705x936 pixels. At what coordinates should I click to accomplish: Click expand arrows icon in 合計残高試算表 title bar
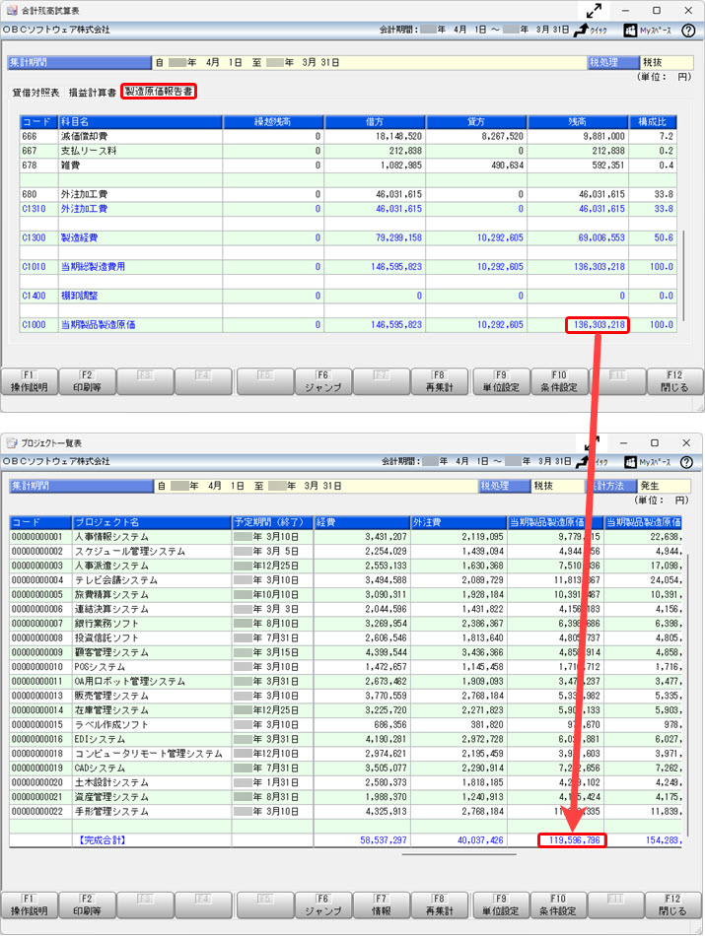pyautogui.click(x=594, y=11)
